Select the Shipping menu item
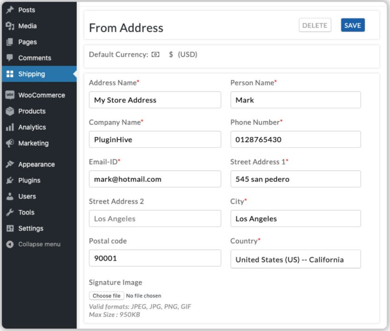Viewport: 390px width, 331px height. pos(39,74)
